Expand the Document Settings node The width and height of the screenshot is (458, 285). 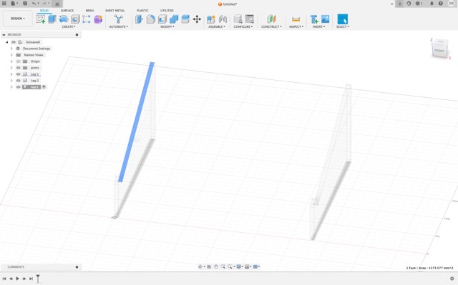click(11, 49)
